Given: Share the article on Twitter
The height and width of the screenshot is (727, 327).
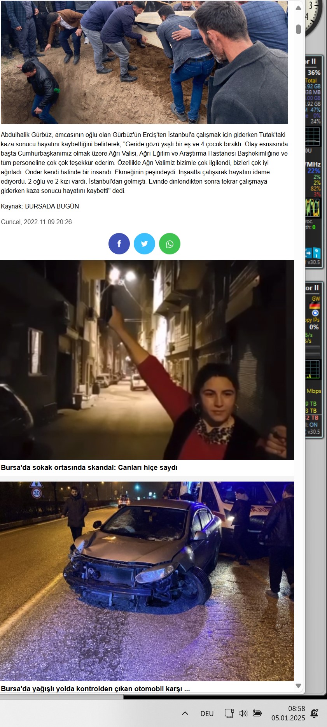Looking at the screenshot, I should pyautogui.click(x=144, y=244).
